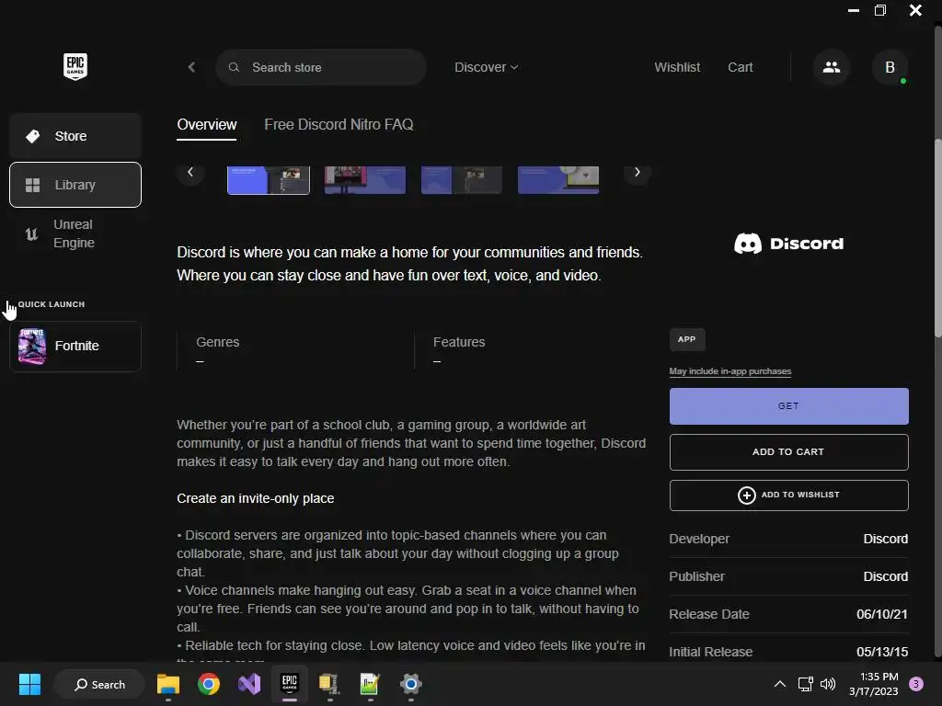Open the Settings gear taskbar icon
Viewport: 942px width, 706px height.
tap(411, 684)
